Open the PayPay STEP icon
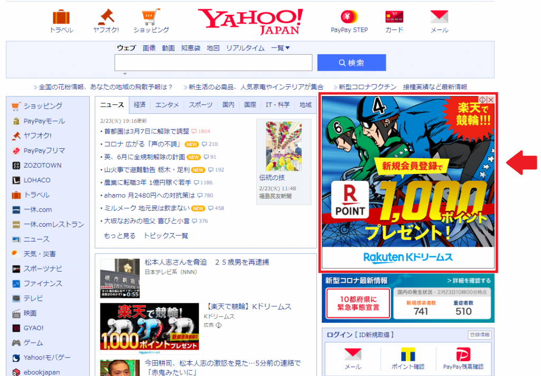Viewport: 541px width, 376px height. tap(349, 16)
